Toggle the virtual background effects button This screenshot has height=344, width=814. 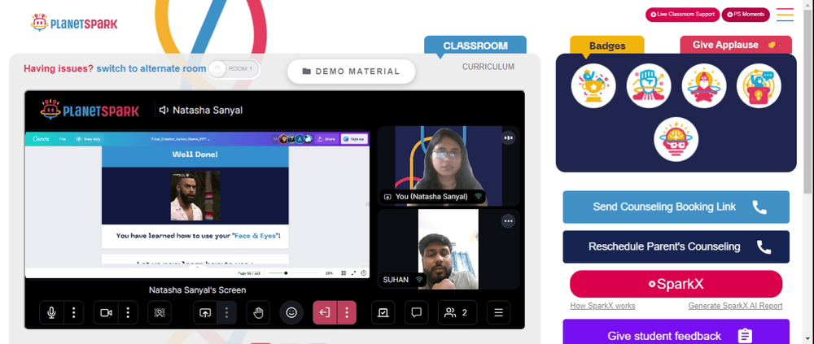click(x=160, y=313)
